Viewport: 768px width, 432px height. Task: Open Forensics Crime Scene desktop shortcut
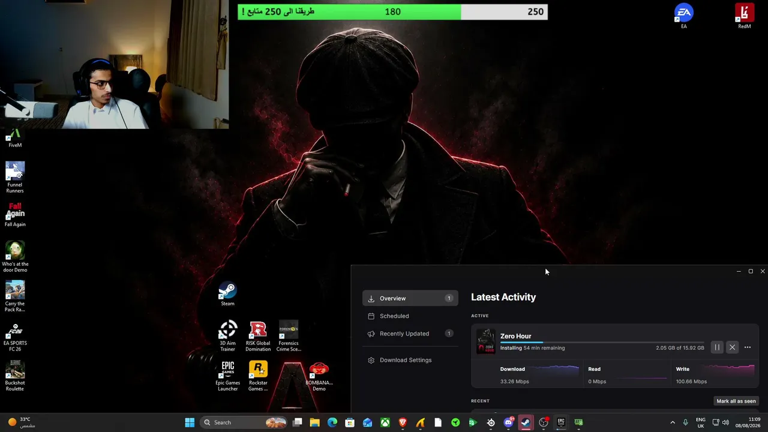click(289, 336)
